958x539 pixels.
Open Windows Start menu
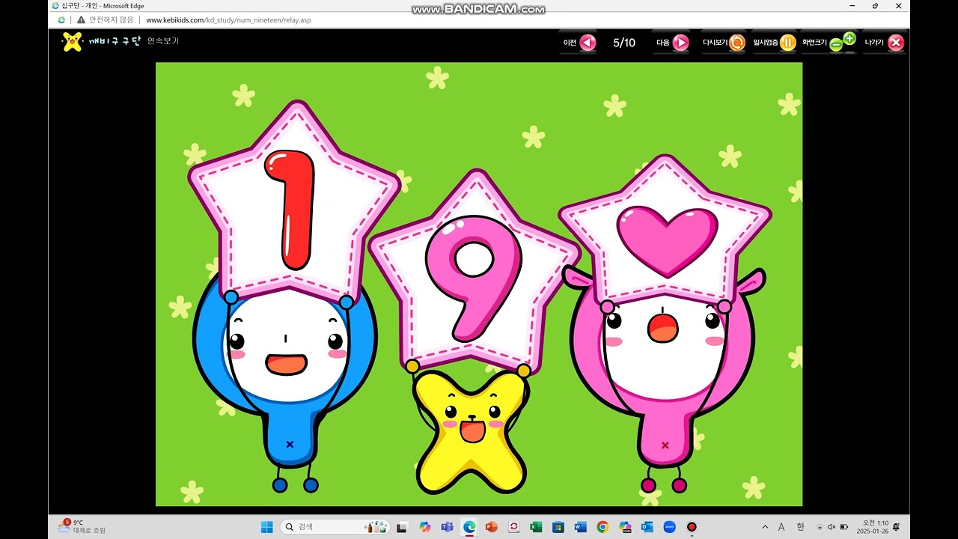click(266, 527)
